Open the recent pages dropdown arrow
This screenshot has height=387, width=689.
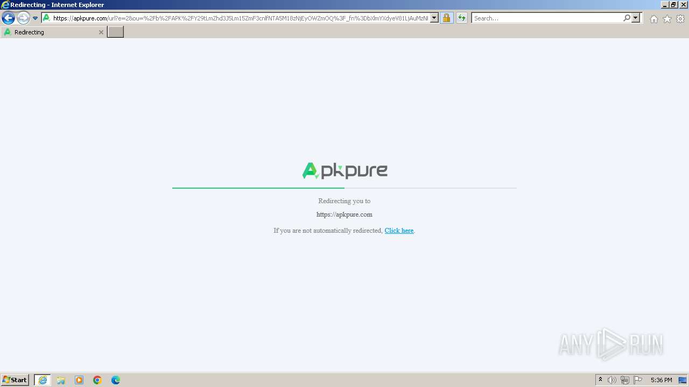(35, 18)
